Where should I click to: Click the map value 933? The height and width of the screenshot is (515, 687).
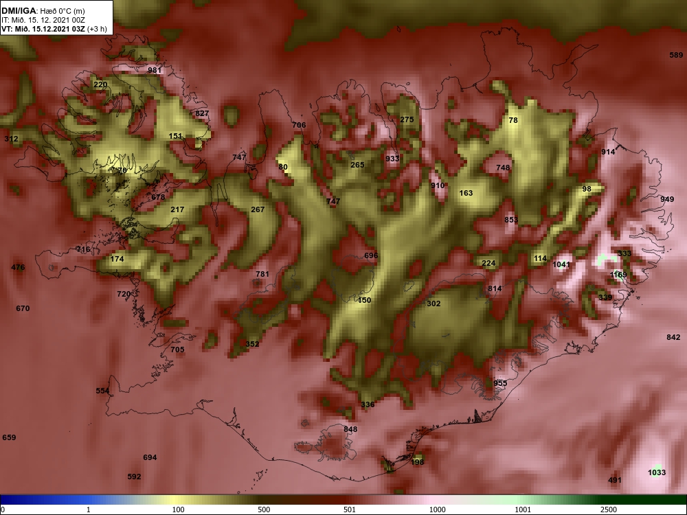pyautogui.click(x=392, y=159)
